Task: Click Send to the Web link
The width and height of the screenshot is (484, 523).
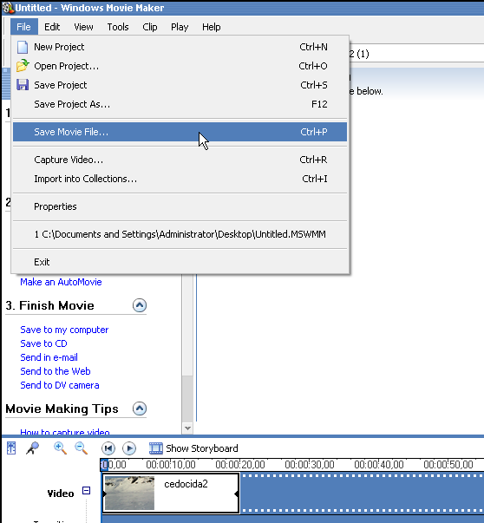Action: tap(56, 371)
